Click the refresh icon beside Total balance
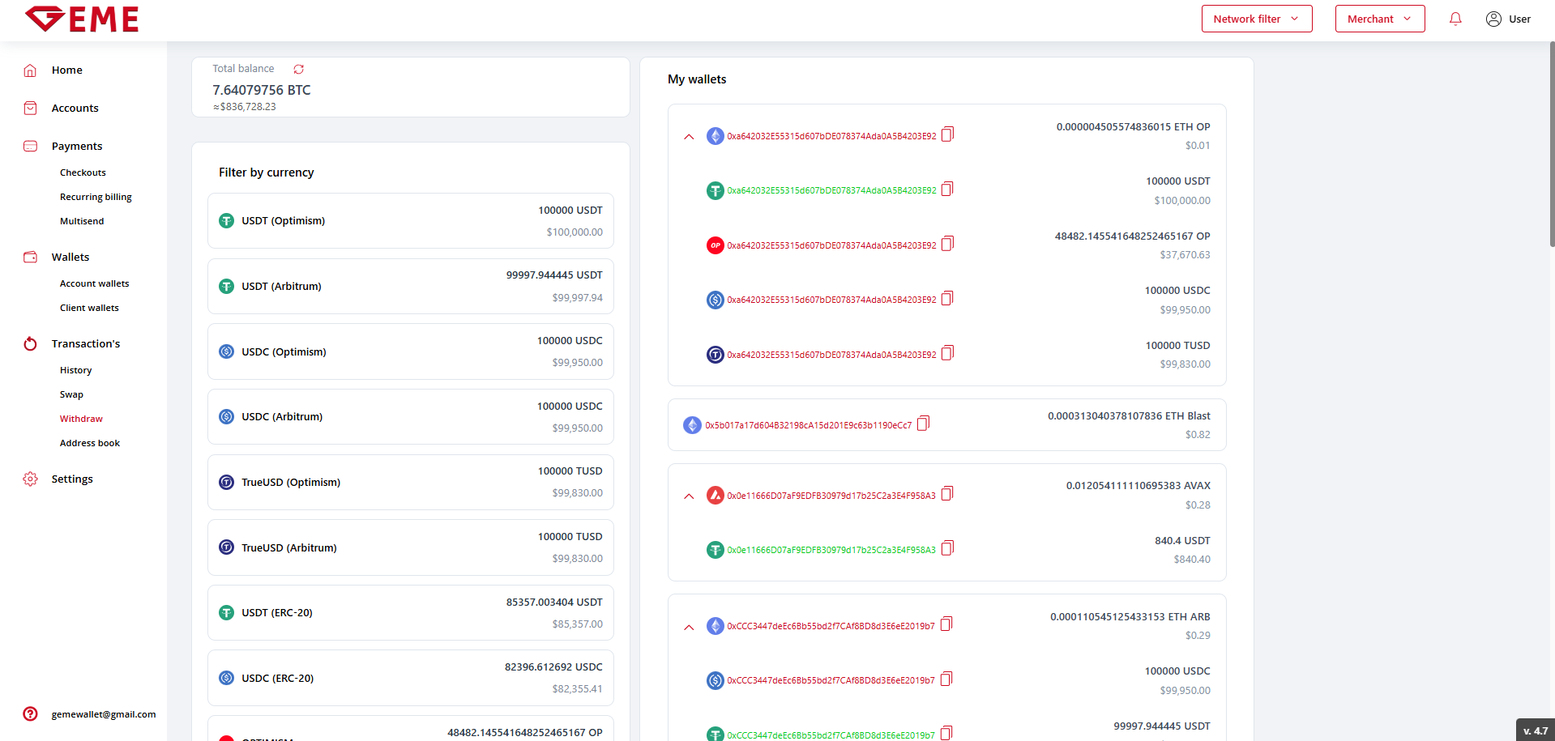Screen dimensions: 1555x741 pos(298,70)
